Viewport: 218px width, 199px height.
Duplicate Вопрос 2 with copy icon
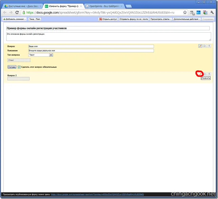pos(205,74)
